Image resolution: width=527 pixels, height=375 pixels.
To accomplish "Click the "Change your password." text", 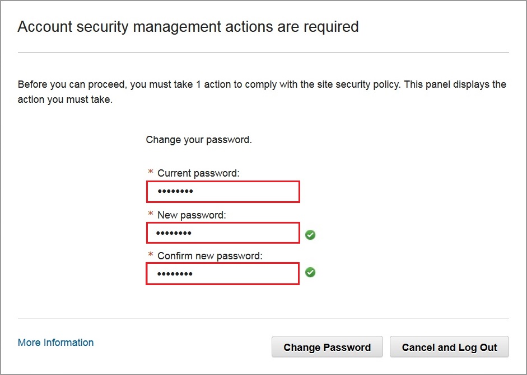I will click(199, 140).
